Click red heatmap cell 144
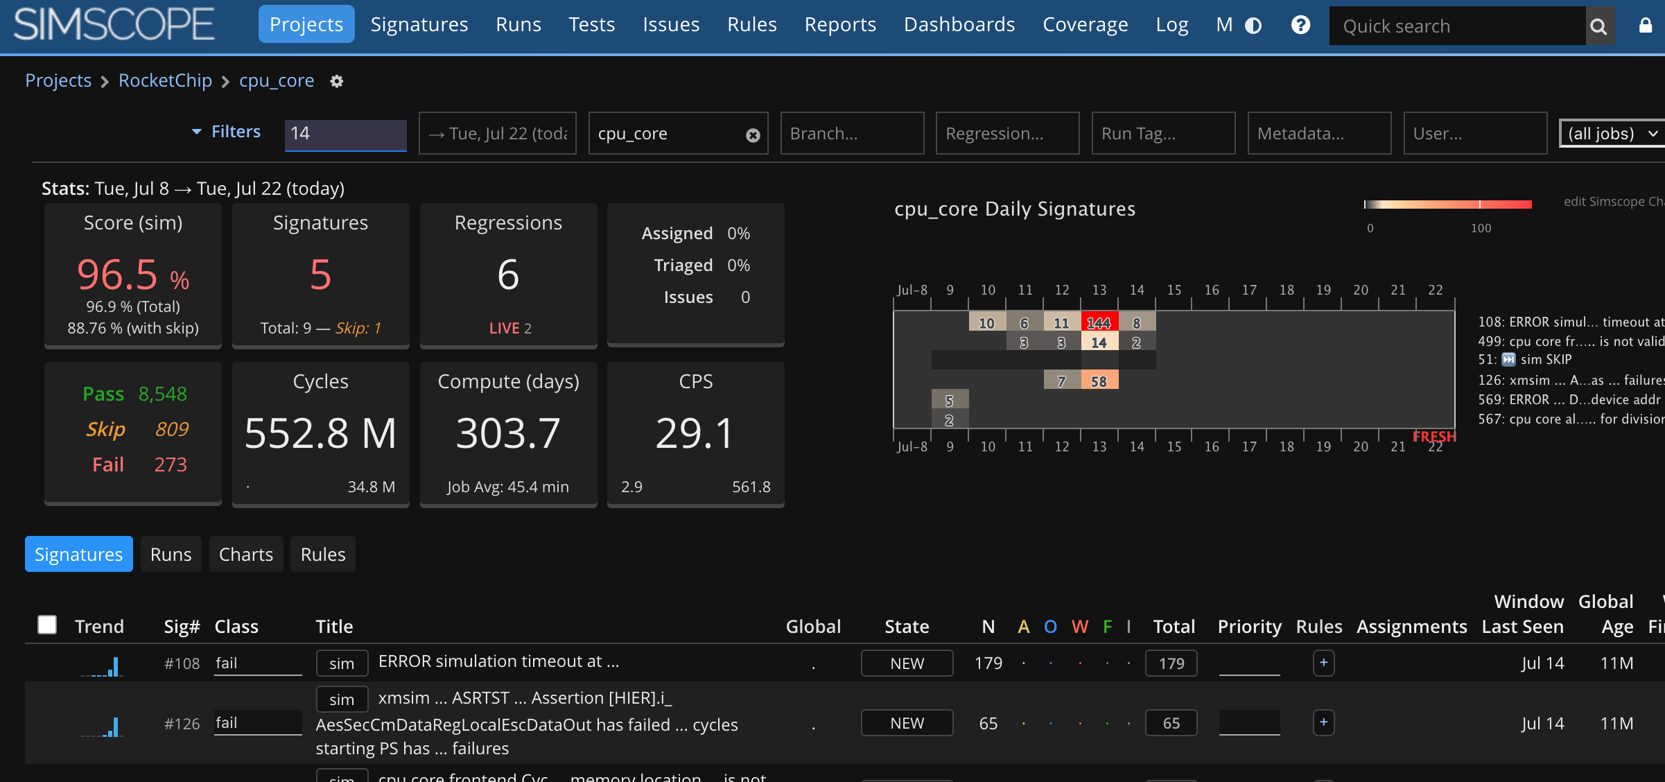This screenshot has width=1665, height=782. [1099, 322]
